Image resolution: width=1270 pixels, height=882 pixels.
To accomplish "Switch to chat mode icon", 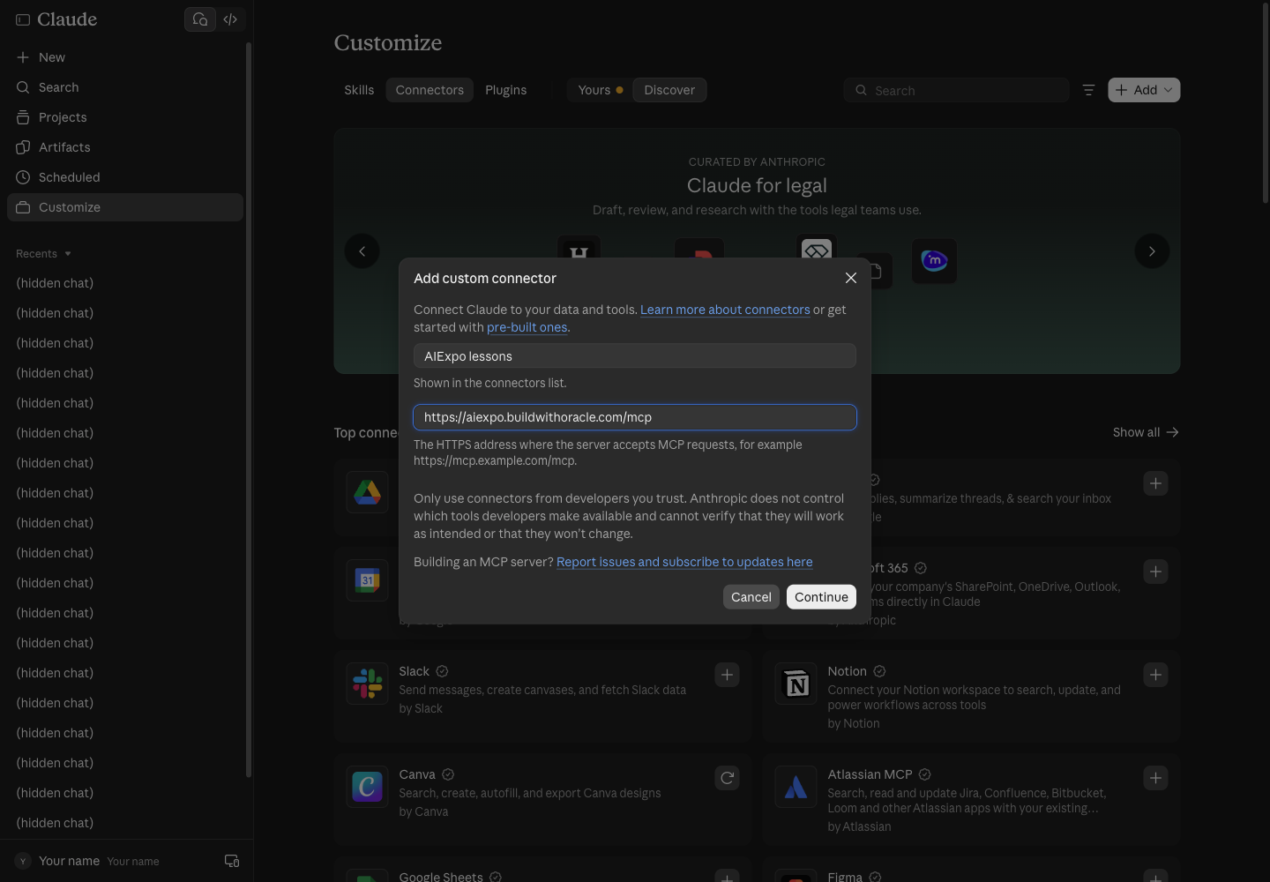I will (x=200, y=19).
